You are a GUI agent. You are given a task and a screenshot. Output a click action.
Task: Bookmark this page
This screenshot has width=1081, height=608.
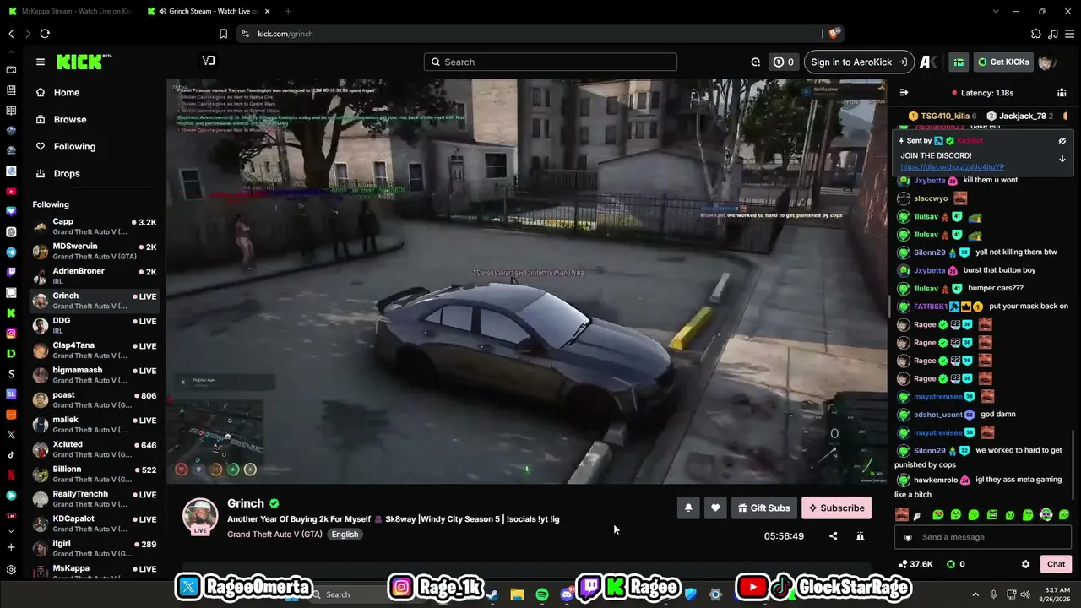click(x=223, y=34)
